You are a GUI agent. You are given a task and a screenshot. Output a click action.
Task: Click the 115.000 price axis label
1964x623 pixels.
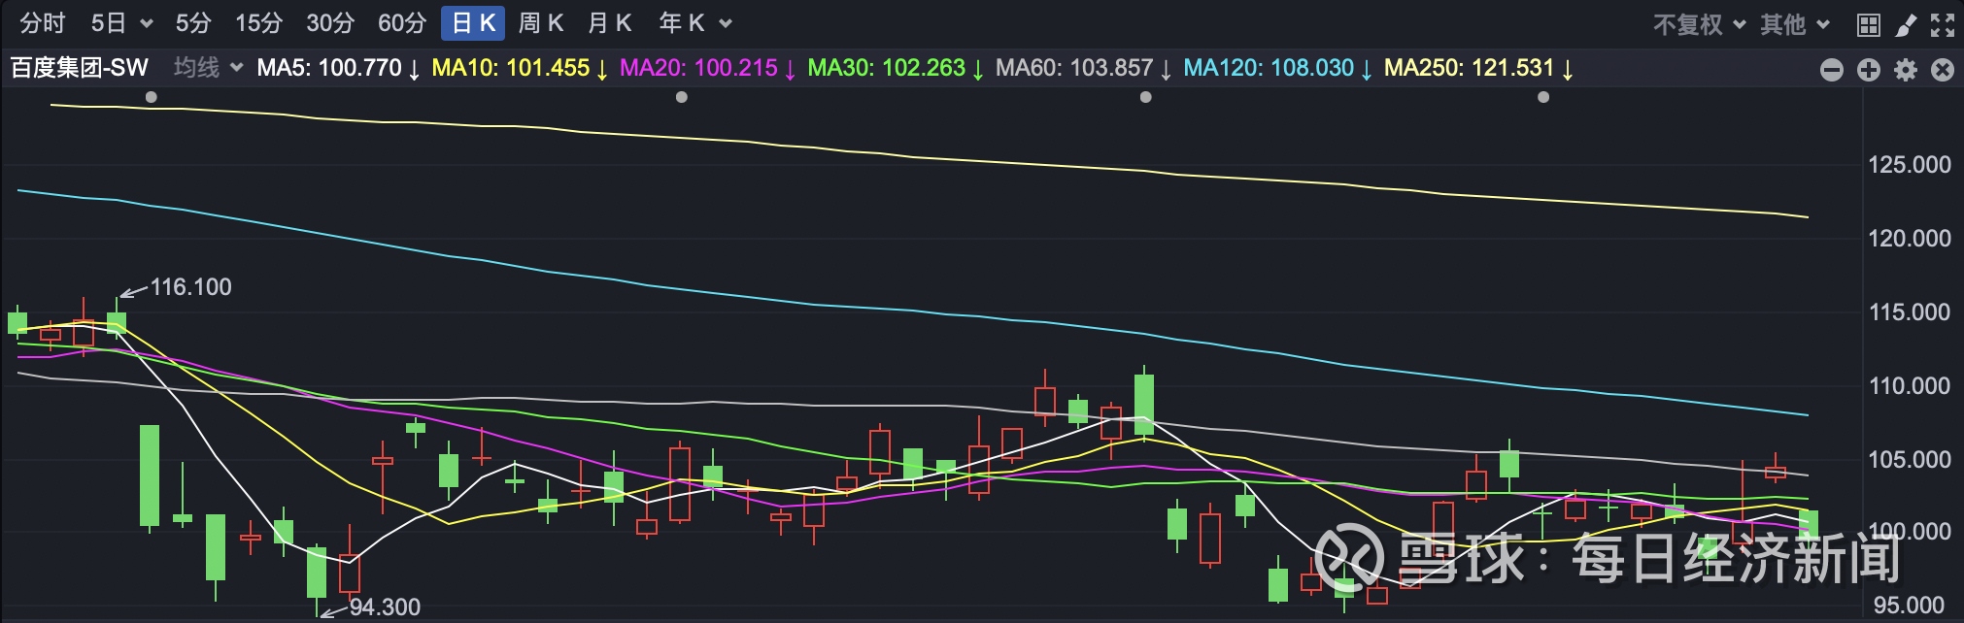point(1910,312)
